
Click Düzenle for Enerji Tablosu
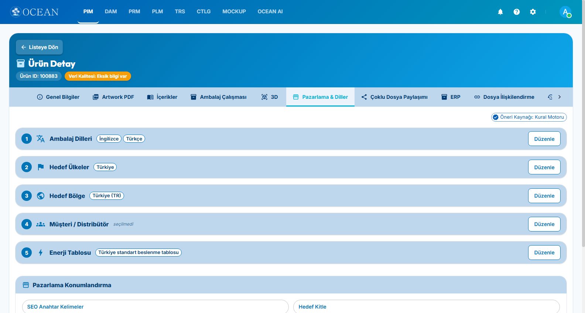(544, 253)
